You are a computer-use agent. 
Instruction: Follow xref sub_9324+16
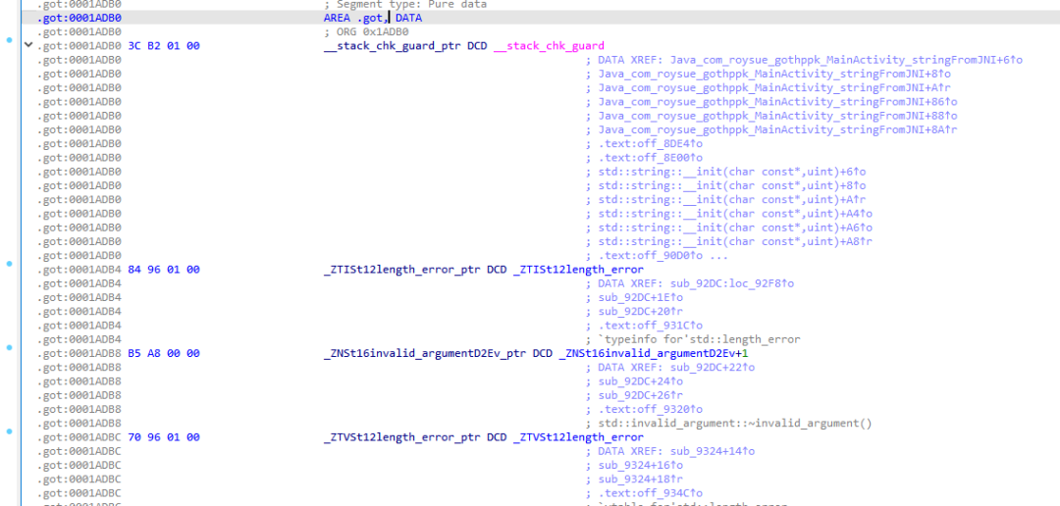coord(640,465)
